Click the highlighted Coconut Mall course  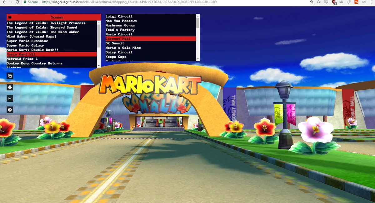(151, 39)
